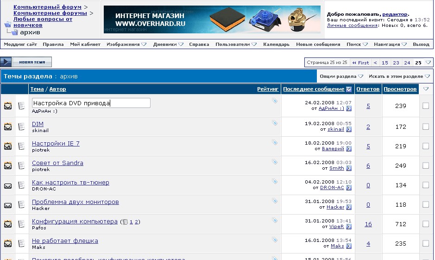Open the Навигация dropdown menu

point(390,44)
